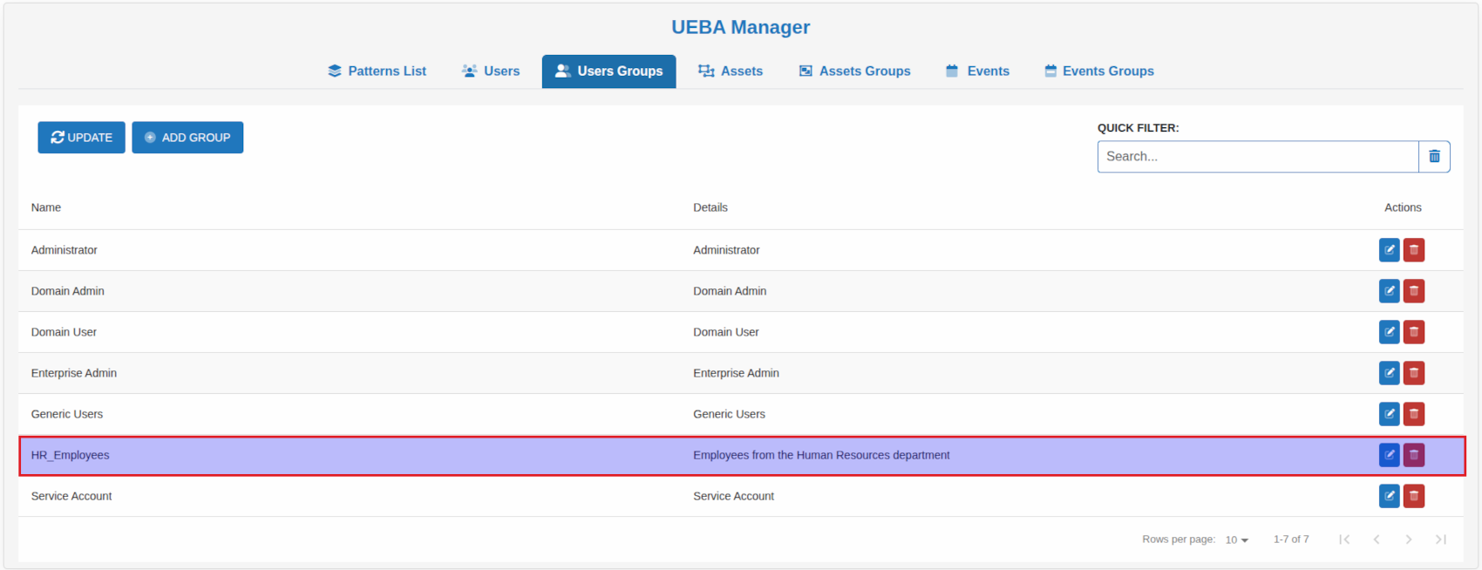Delete the Domain Admin group
The image size is (1482, 570).
coord(1413,291)
